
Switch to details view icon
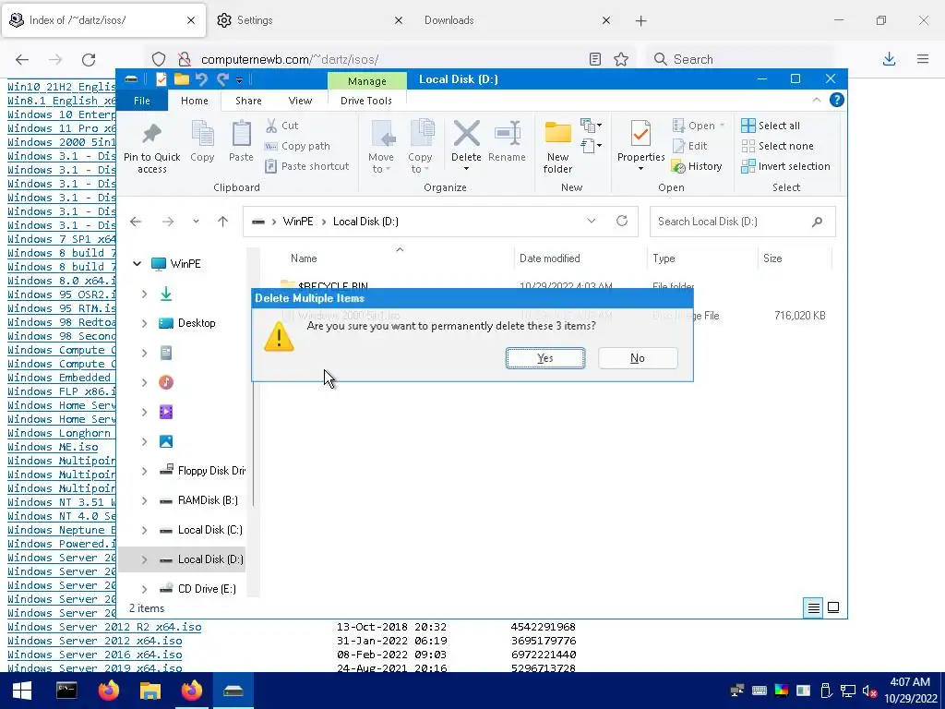click(x=814, y=607)
